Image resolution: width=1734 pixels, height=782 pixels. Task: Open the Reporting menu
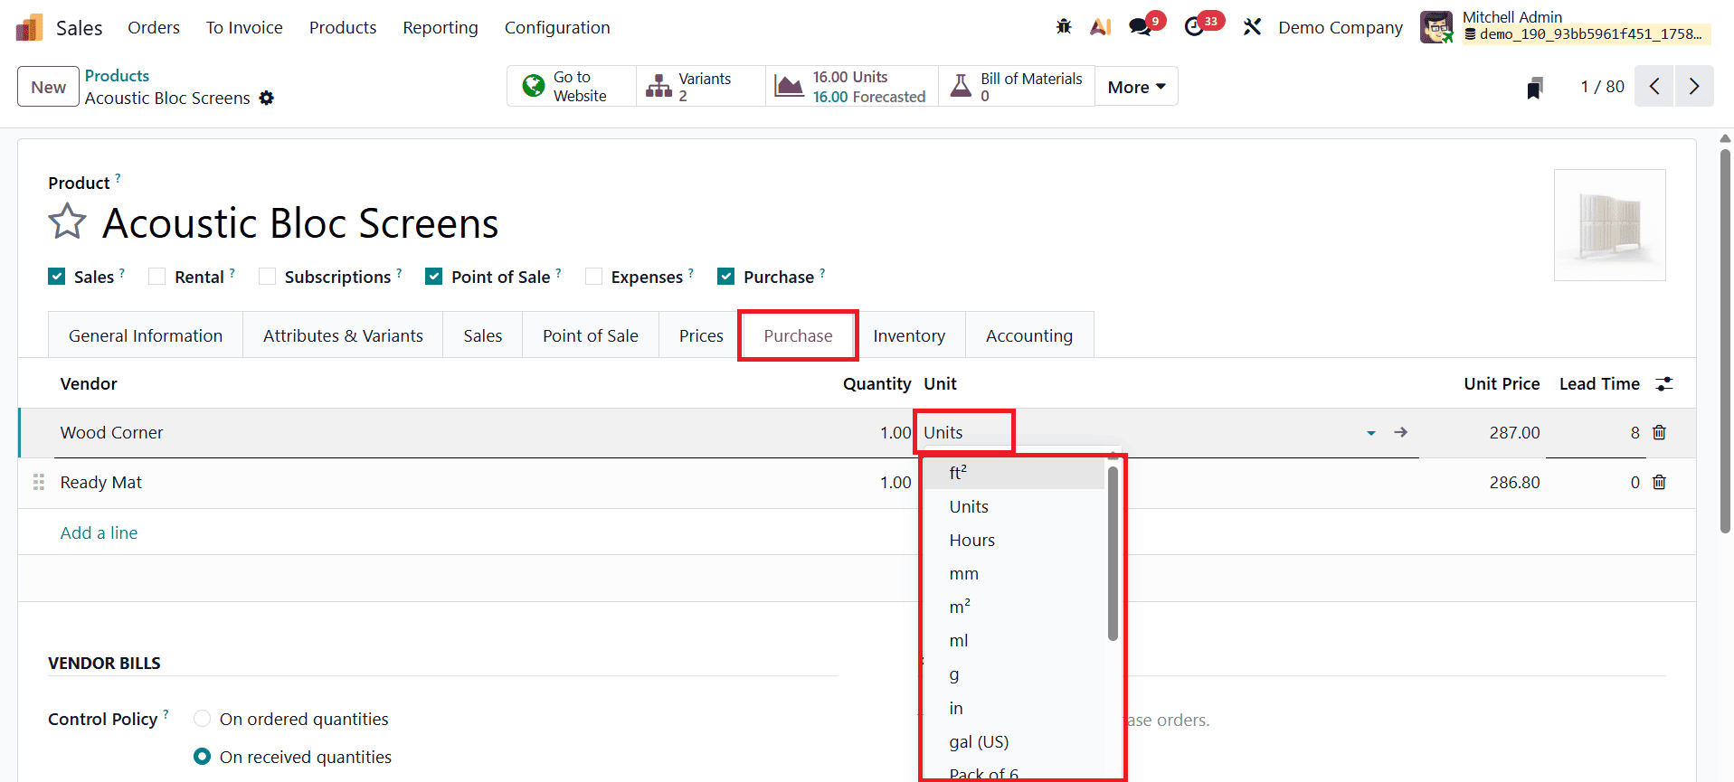[441, 28]
